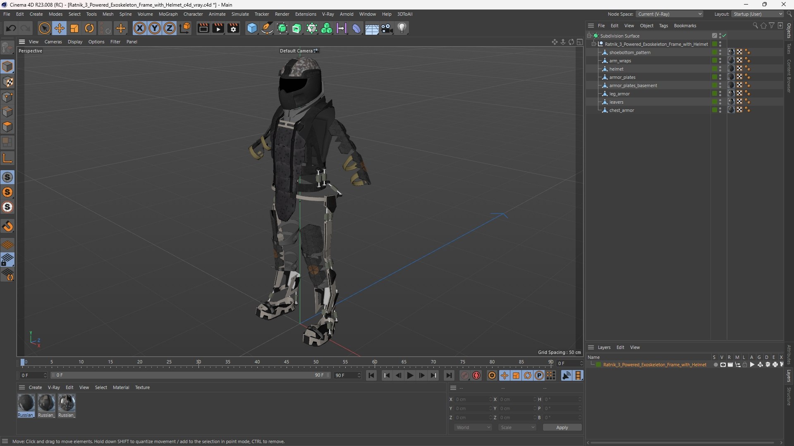Image resolution: width=794 pixels, height=446 pixels.
Task: Toggle Y-axis lock
Action: coord(155,28)
